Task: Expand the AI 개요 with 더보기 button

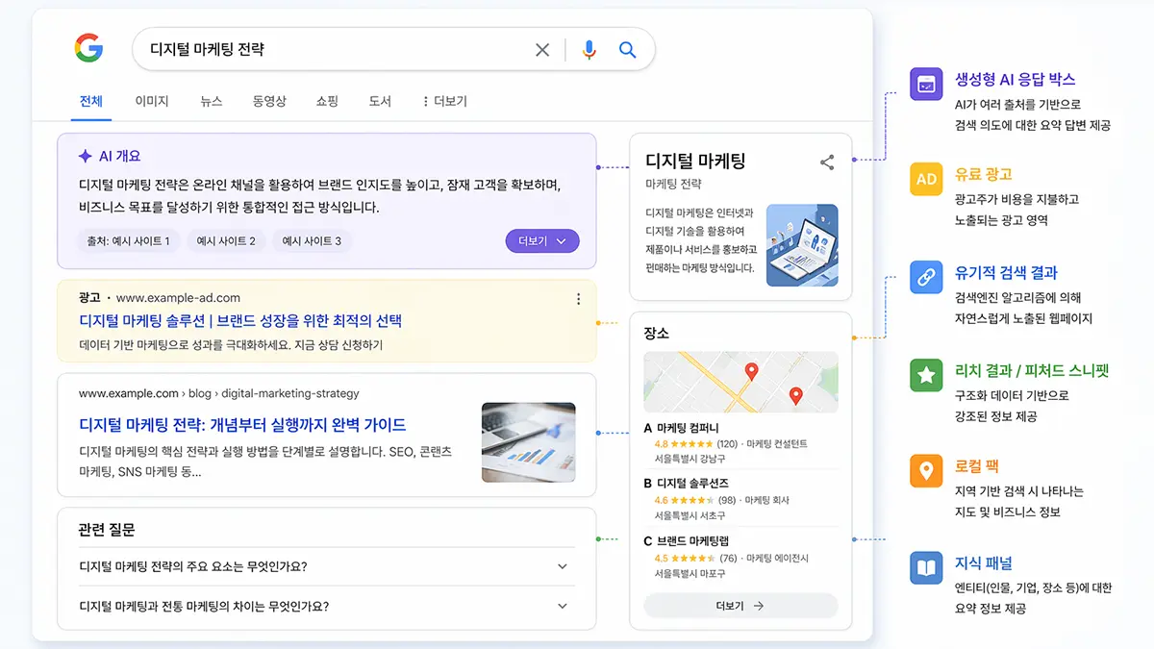Action: (x=541, y=241)
